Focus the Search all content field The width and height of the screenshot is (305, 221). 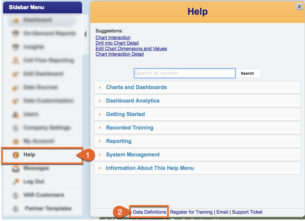tap(185, 73)
